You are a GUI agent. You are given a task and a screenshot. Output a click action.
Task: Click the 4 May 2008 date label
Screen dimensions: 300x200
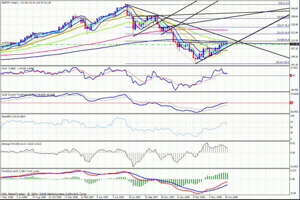(215, 197)
